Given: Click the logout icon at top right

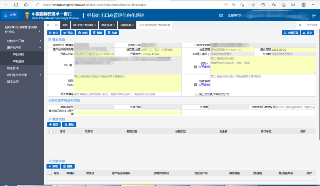Looking at the screenshot, I should point(314,15).
